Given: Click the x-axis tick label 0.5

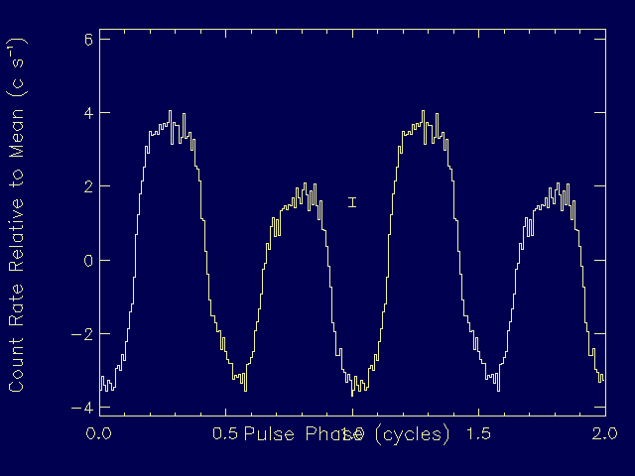Looking at the screenshot, I should (x=226, y=434).
